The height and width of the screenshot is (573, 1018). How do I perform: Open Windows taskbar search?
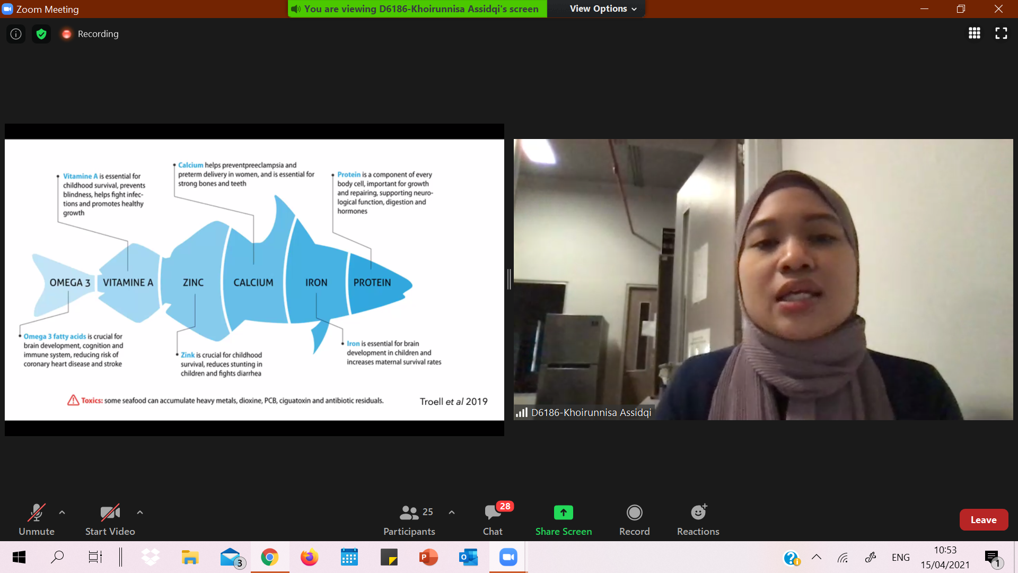point(57,557)
